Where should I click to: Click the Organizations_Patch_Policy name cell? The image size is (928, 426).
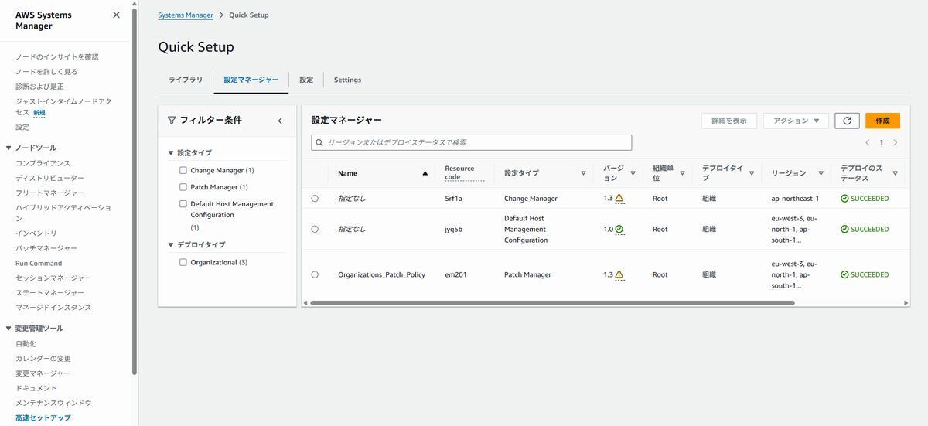tap(381, 274)
